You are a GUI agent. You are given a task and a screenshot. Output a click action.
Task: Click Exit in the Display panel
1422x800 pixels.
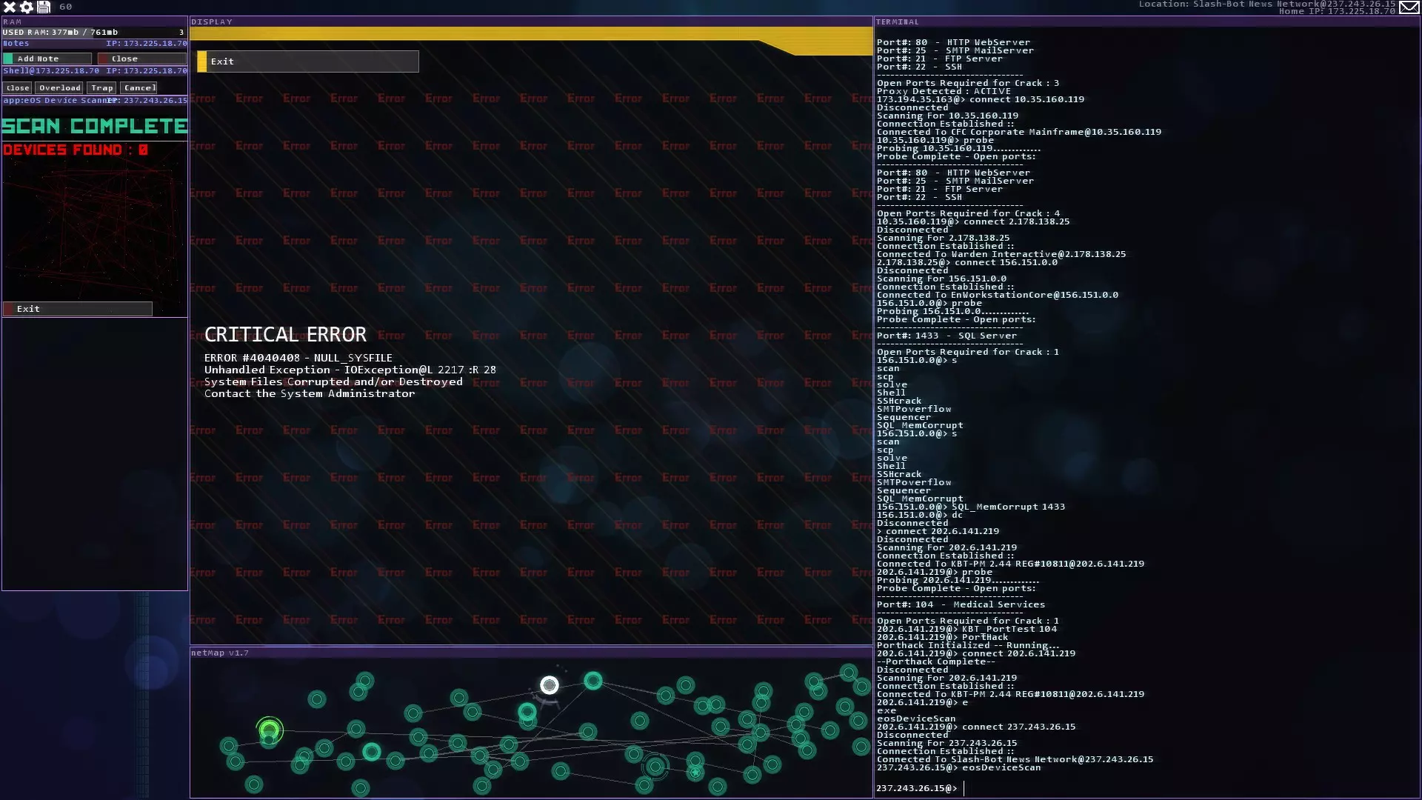coord(307,61)
